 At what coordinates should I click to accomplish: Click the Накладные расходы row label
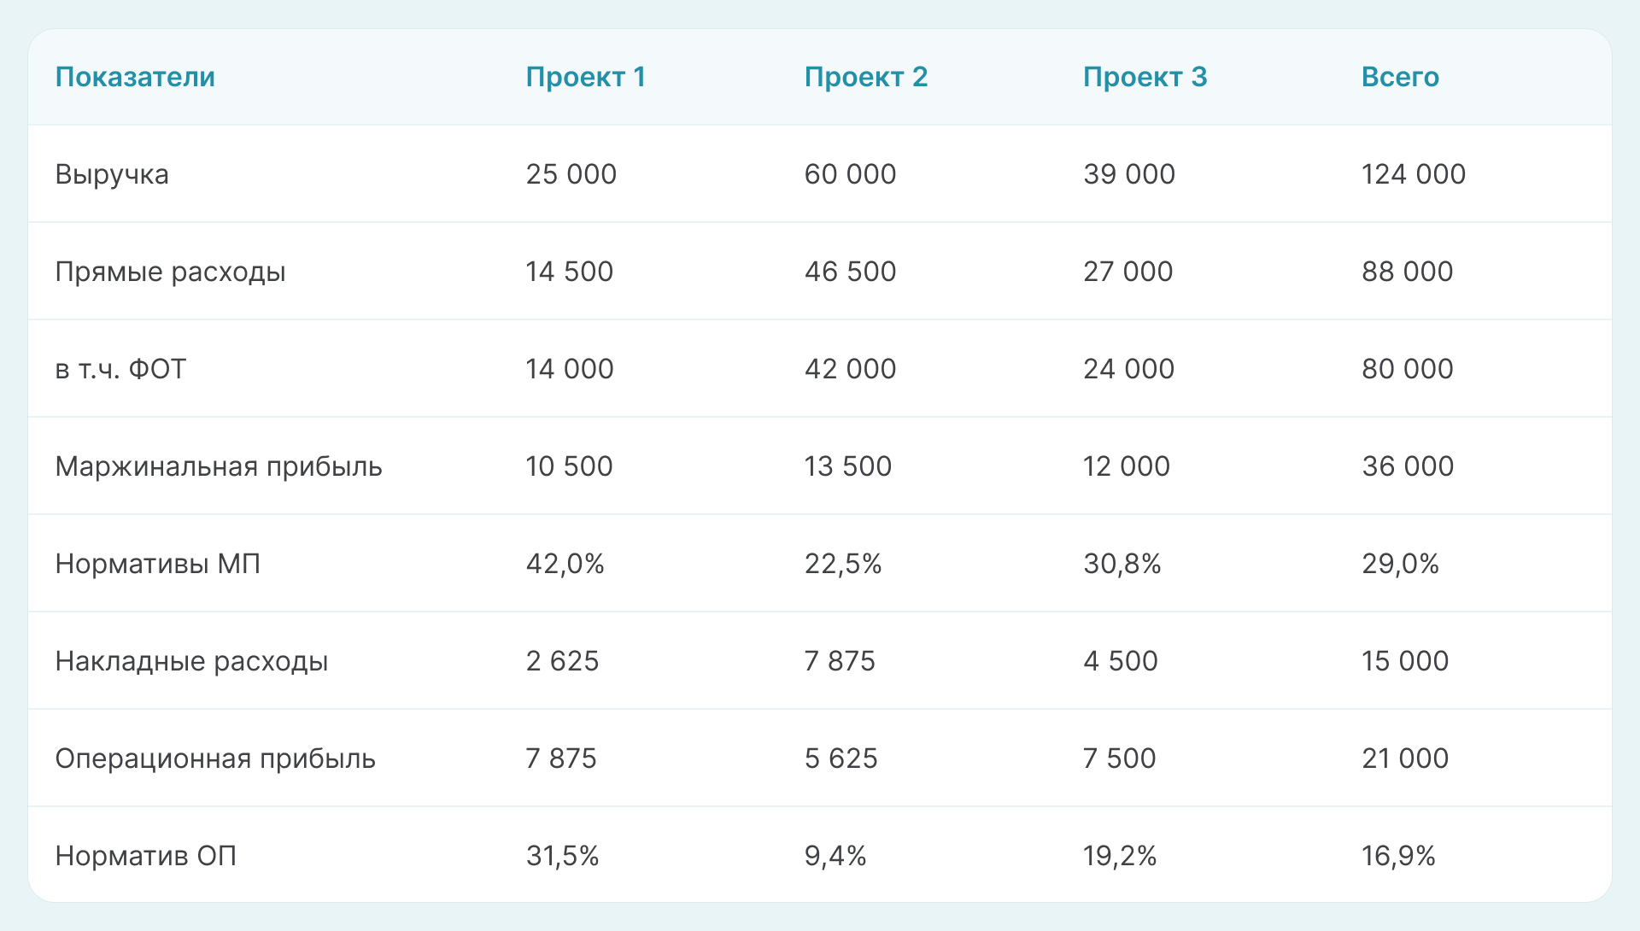pyautogui.click(x=191, y=661)
